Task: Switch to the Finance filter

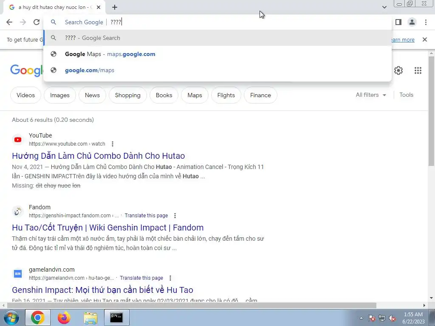Action: 260,95
